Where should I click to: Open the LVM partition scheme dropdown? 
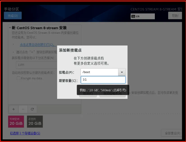pyautogui.click(x=37, y=65)
